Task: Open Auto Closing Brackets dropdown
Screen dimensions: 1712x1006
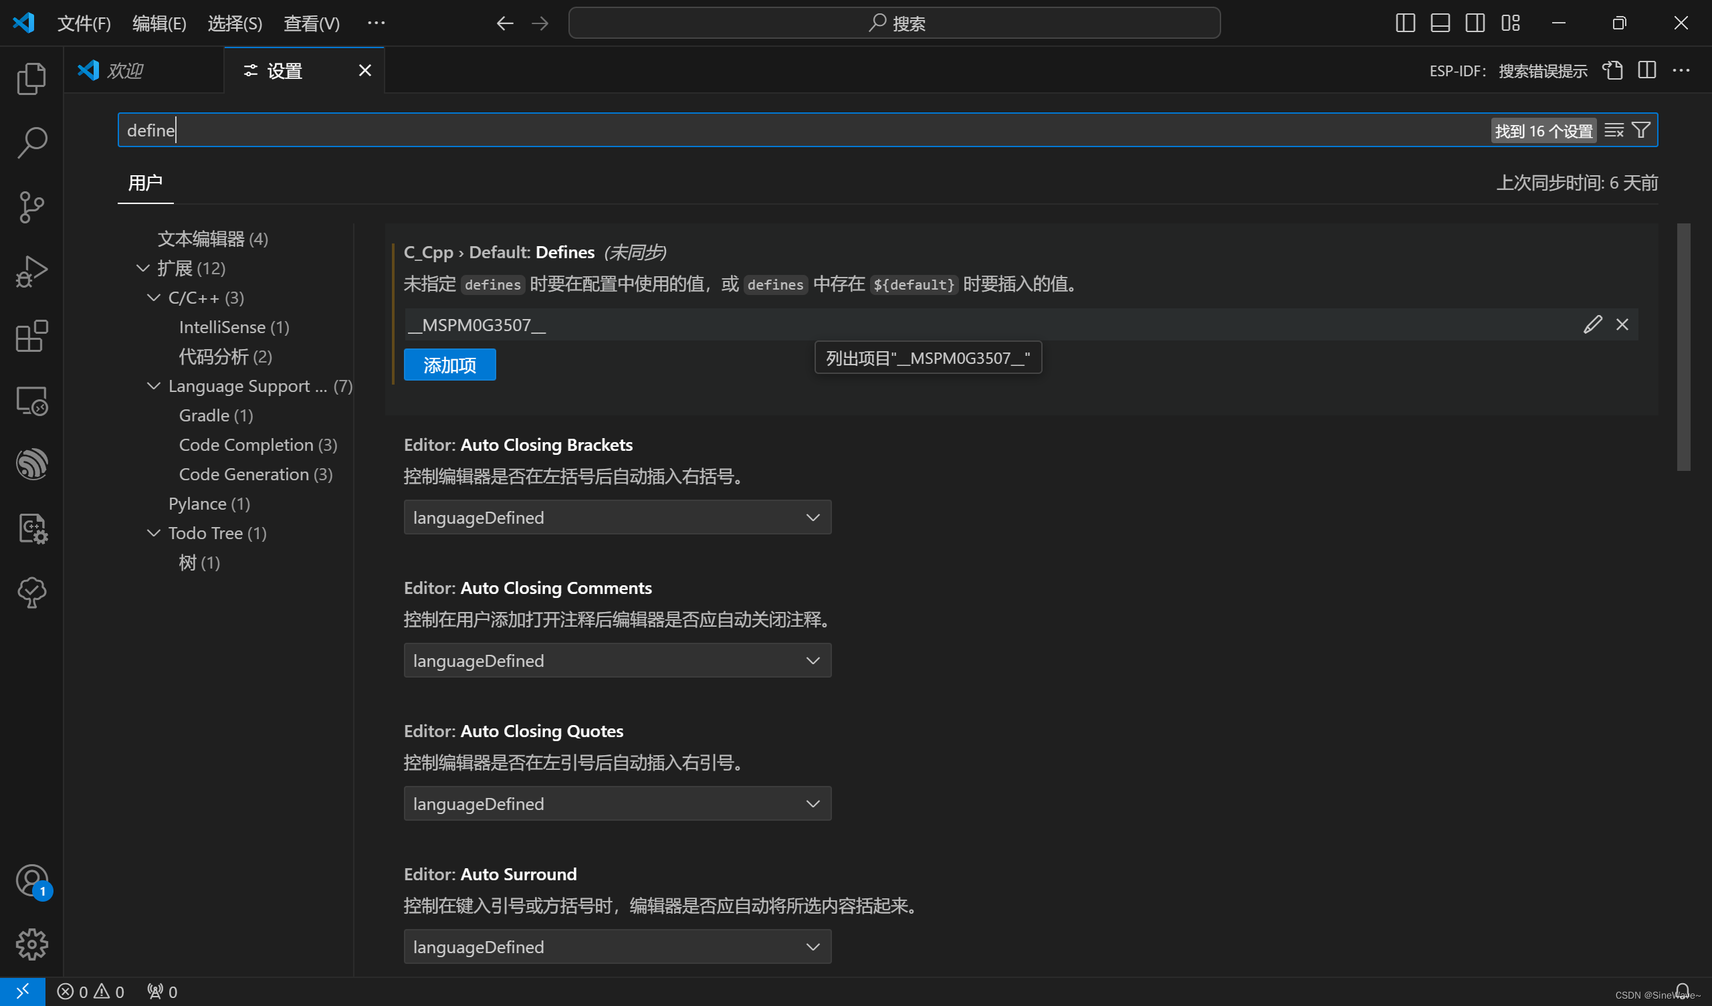Action: coord(617,517)
